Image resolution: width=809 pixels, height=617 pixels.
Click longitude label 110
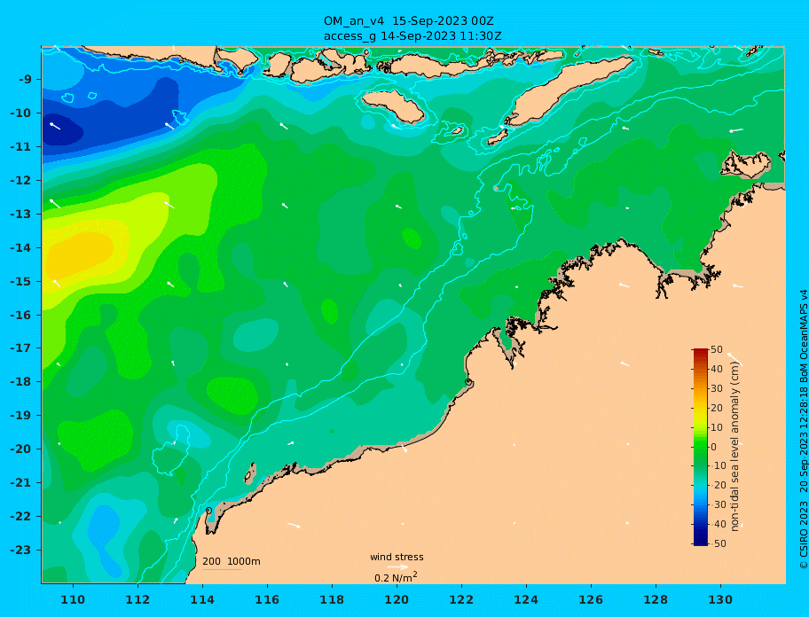[x=74, y=599]
